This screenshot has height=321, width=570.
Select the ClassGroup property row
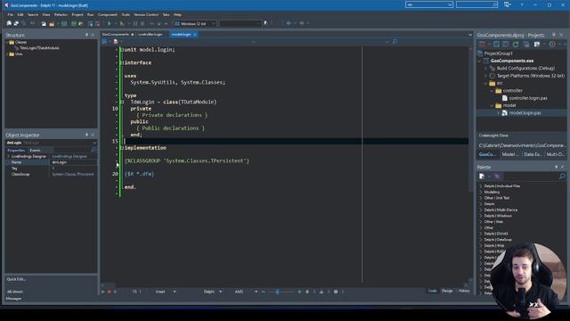[x=51, y=175]
